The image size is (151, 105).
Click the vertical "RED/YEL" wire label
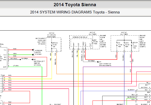click(55, 61)
